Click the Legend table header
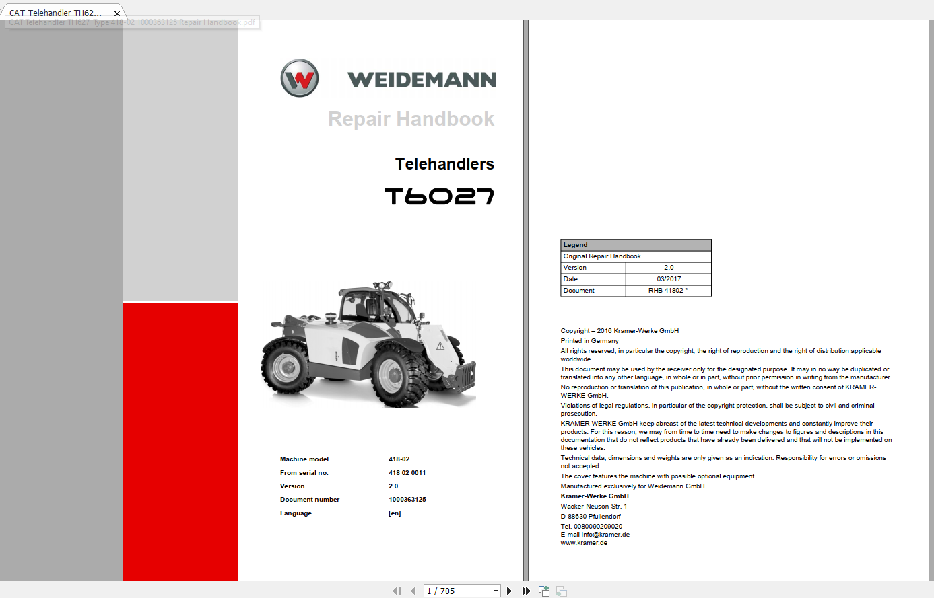This screenshot has width=934, height=598. pyautogui.click(x=636, y=245)
